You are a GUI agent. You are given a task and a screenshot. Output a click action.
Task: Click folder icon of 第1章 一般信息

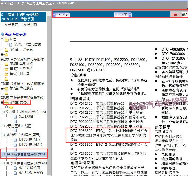click(7, 50)
